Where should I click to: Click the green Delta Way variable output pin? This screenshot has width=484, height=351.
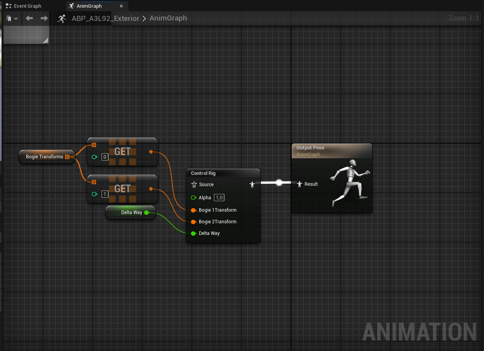pos(146,212)
